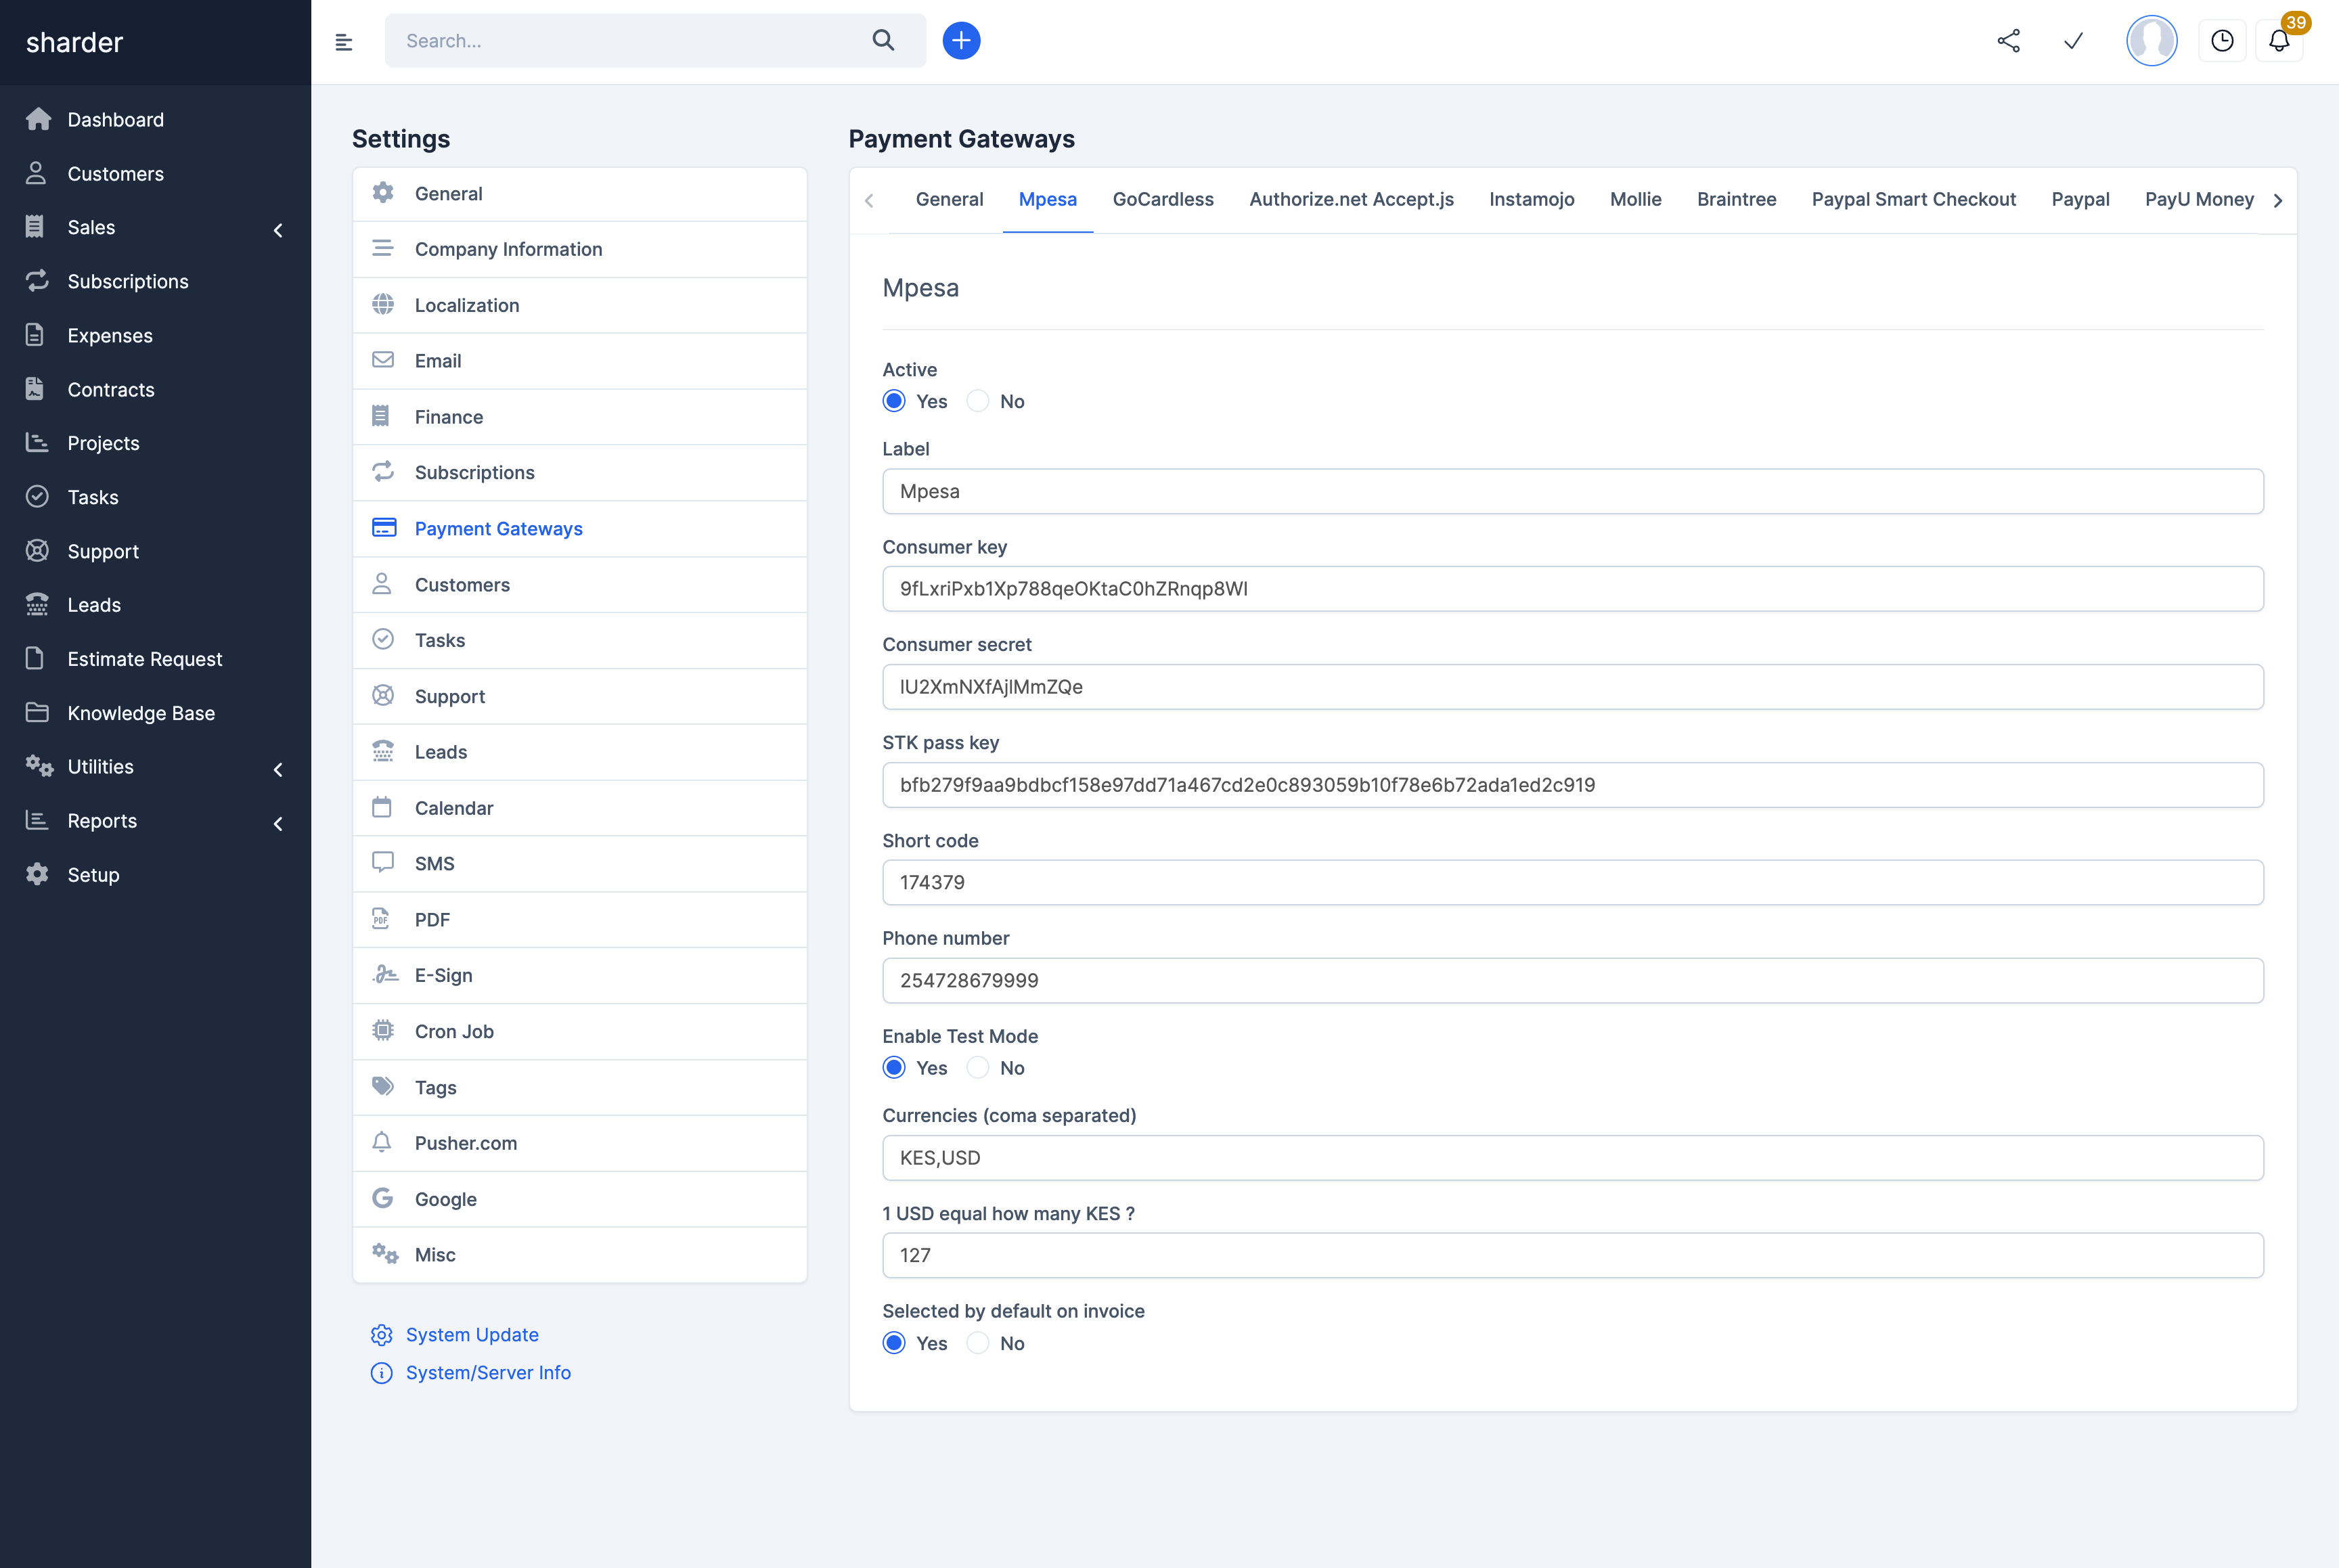Click the Consumer secret input field
Screen dimensions: 2339x1568
(x=1572, y=687)
